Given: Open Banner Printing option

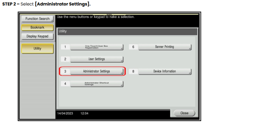Looking at the screenshot, I should tap(165, 47).
